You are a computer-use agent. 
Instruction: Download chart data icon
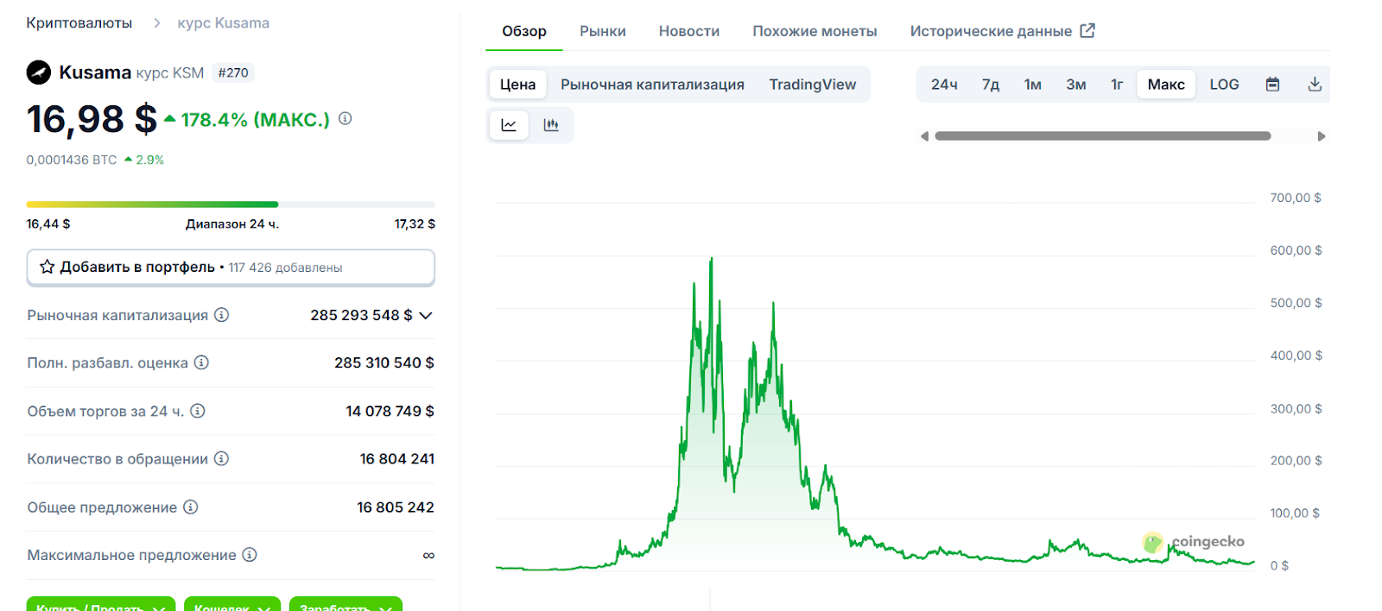click(x=1315, y=85)
